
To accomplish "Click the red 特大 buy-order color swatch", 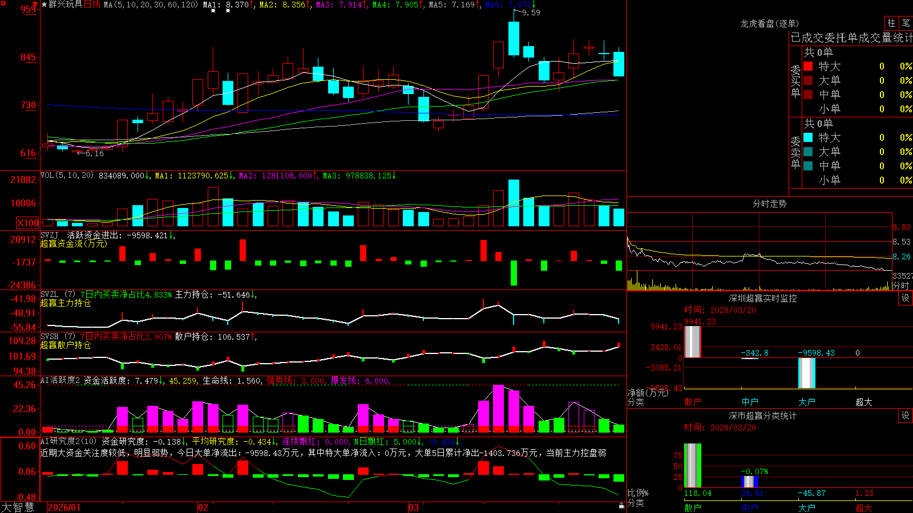I will pyautogui.click(x=808, y=66).
